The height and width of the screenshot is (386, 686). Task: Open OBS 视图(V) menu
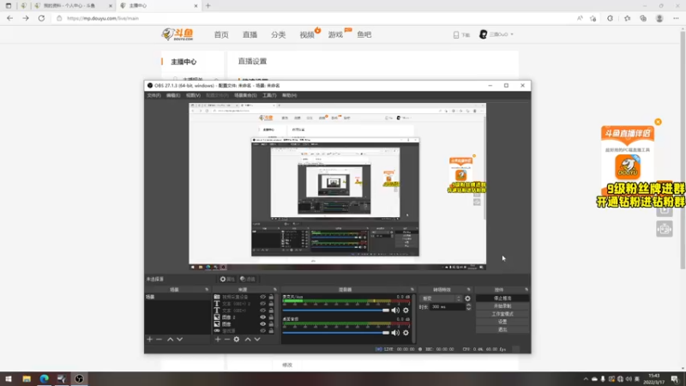193,95
